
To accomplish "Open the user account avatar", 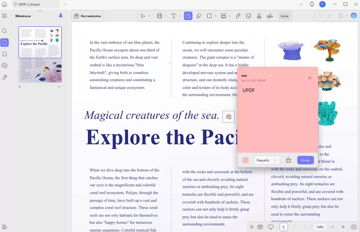I will (322, 4).
